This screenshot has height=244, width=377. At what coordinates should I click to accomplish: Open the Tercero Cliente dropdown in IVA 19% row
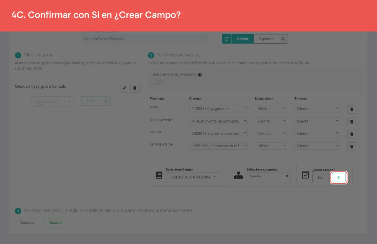click(317, 133)
